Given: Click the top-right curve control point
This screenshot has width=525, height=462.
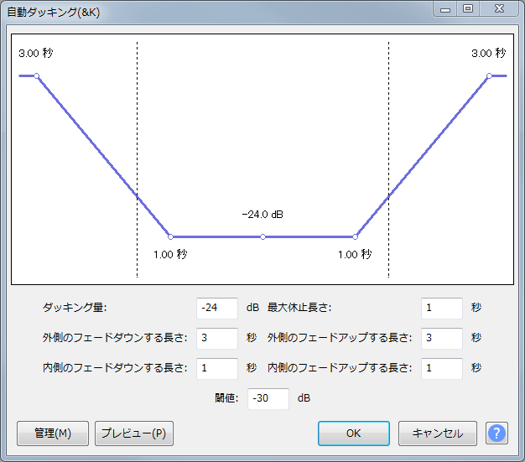Looking at the screenshot, I should [489, 76].
